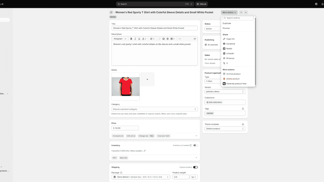The width and height of the screenshot is (324, 182).
Task: Open the store icon in top bar
Action: pos(316,4)
